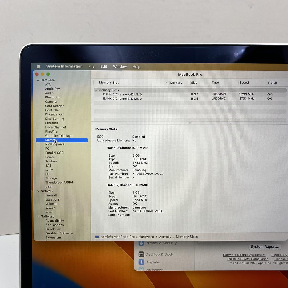The image size is (288, 288).
Task: Open the File menu
Action: click(x=91, y=66)
